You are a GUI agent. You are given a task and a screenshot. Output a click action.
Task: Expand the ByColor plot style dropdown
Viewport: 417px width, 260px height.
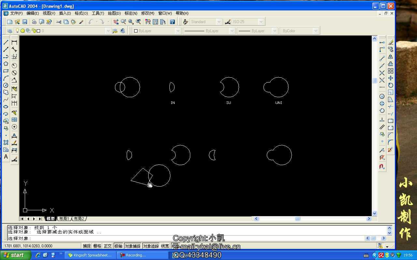315,31
